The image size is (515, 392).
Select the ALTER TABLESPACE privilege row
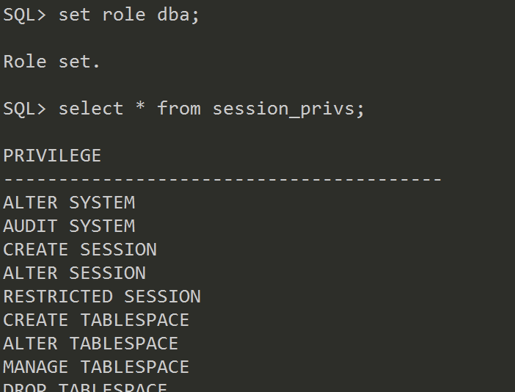click(x=91, y=344)
